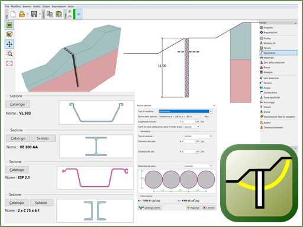Click the Save floppy disk icon

coord(34,14)
